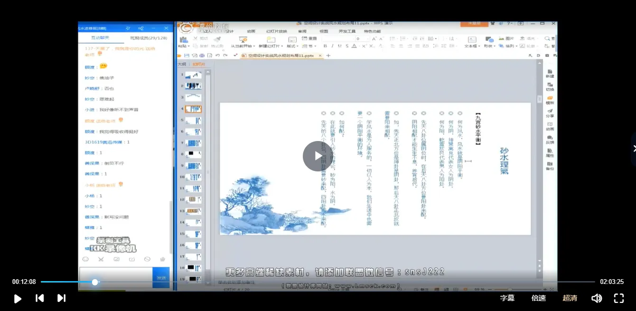
Task: Expand the side panel arrow at right edge
Action: click(x=634, y=149)
